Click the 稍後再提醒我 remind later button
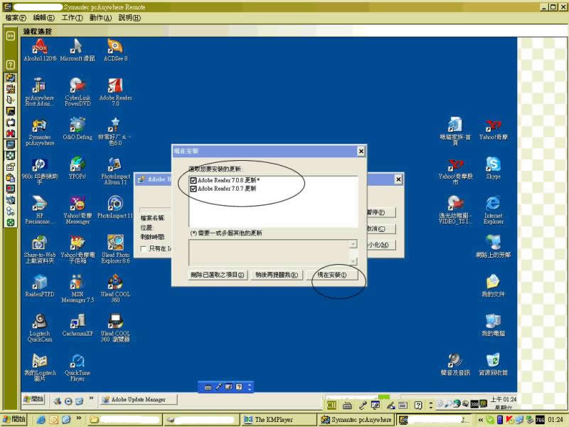The width and height of the screenshot is (569, 427). tap(277, 275)
